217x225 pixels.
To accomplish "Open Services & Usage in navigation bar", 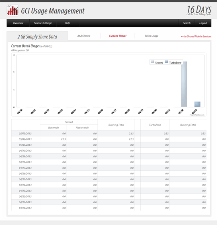I will click(x=43, y=23).
